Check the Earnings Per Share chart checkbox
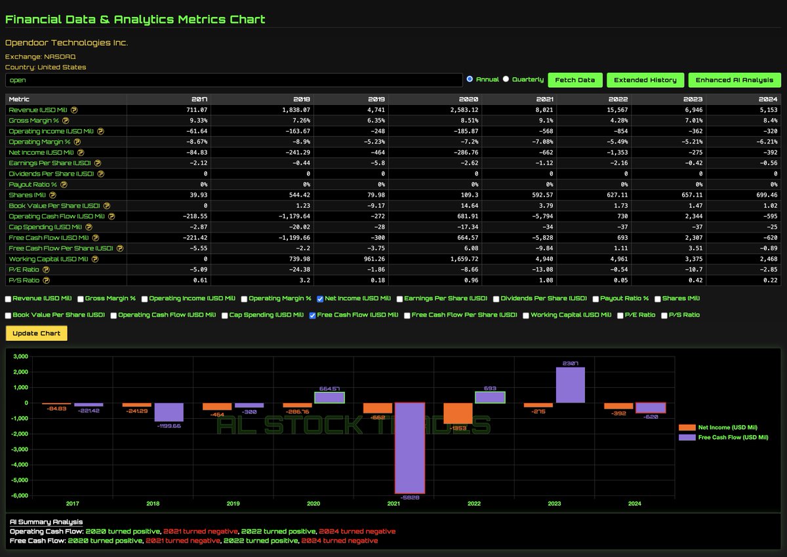Viewport: 787px width, 557px height. (399, 299)
